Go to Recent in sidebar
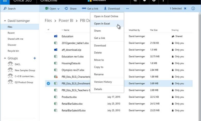 pyautogui.click(x=11, y=33)
